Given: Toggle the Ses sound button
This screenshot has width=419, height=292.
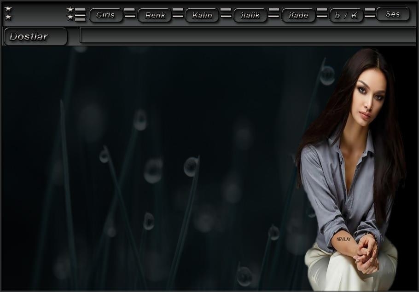Looking at the screenshot, I should [393, 14].
